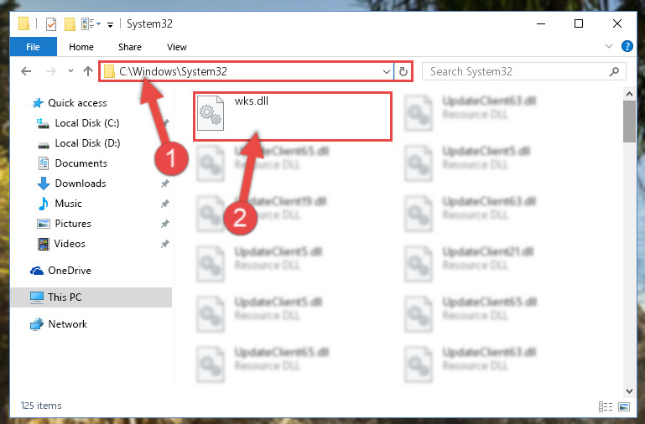
Task: Switch to large icons view in status bar
Action: coord(624,406)
